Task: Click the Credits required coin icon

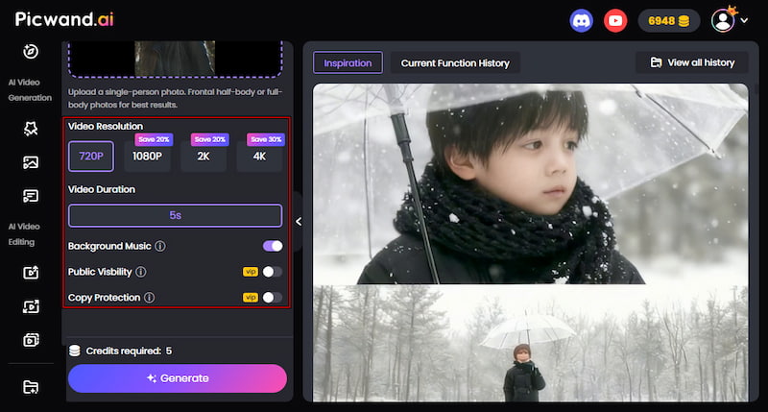Action: tap(75, 351)
